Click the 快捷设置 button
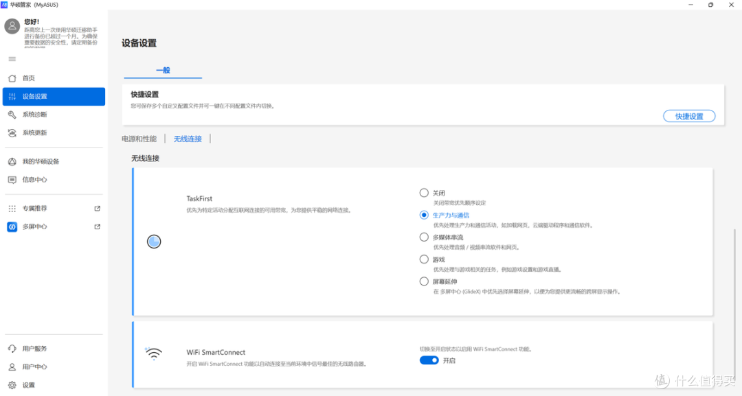Screen dimensions: 742x396 click(689, 116)
